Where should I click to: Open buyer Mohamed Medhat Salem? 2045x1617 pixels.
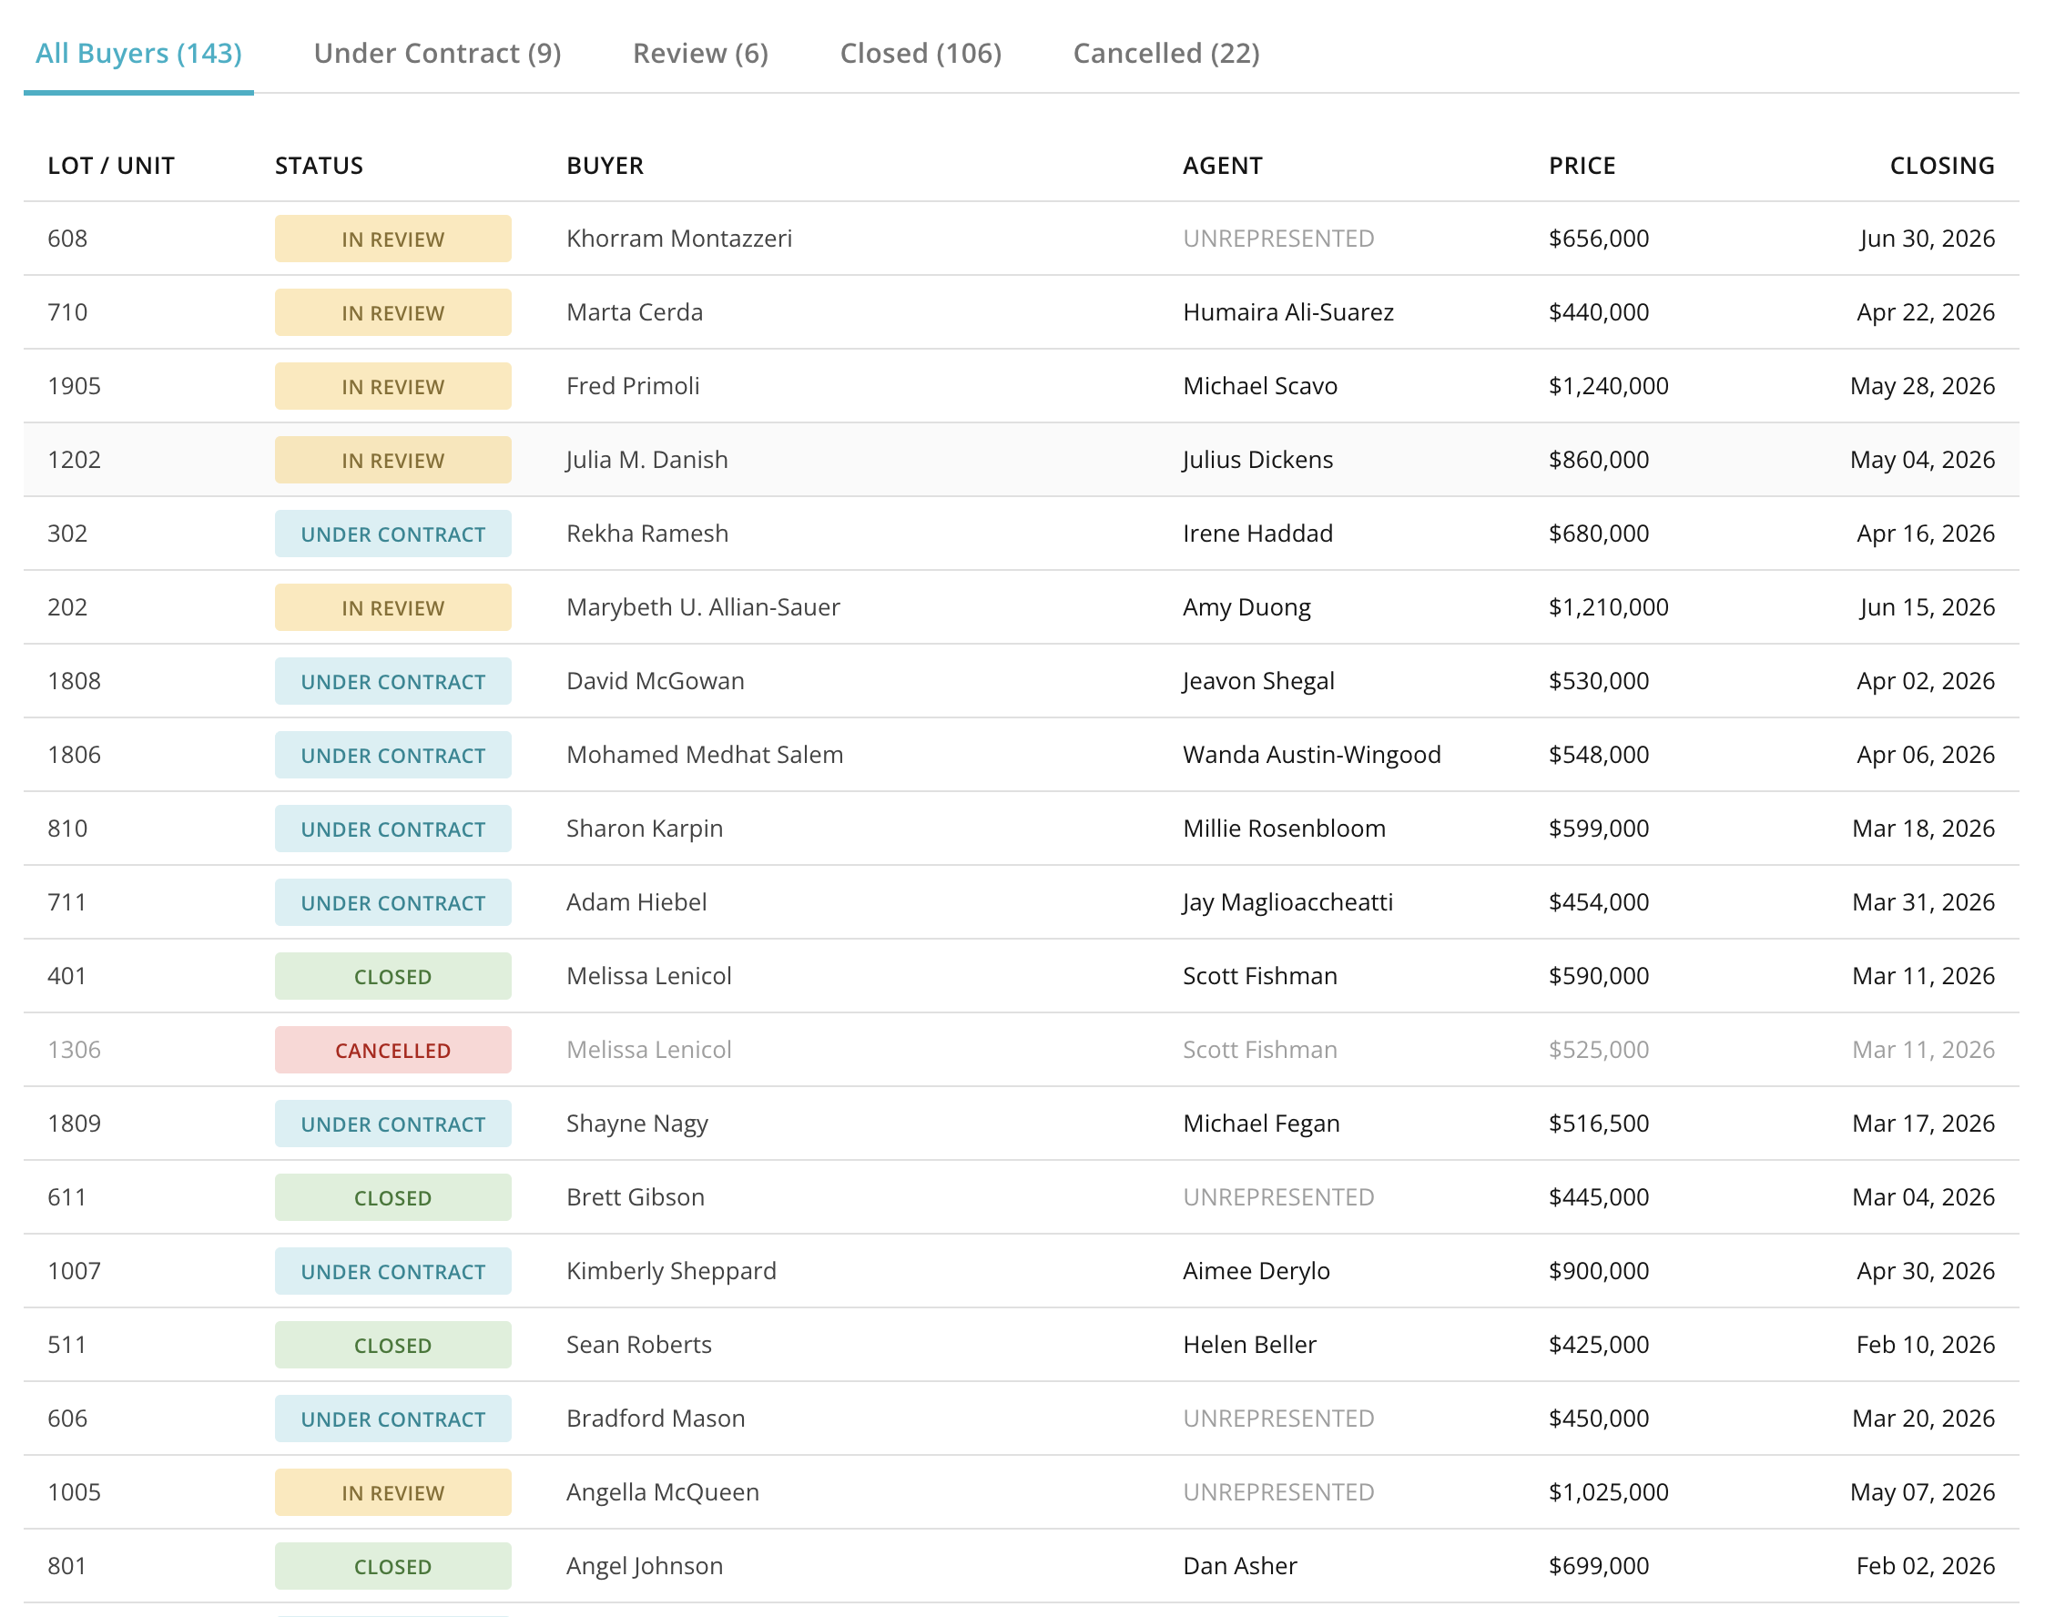(704, 755)
